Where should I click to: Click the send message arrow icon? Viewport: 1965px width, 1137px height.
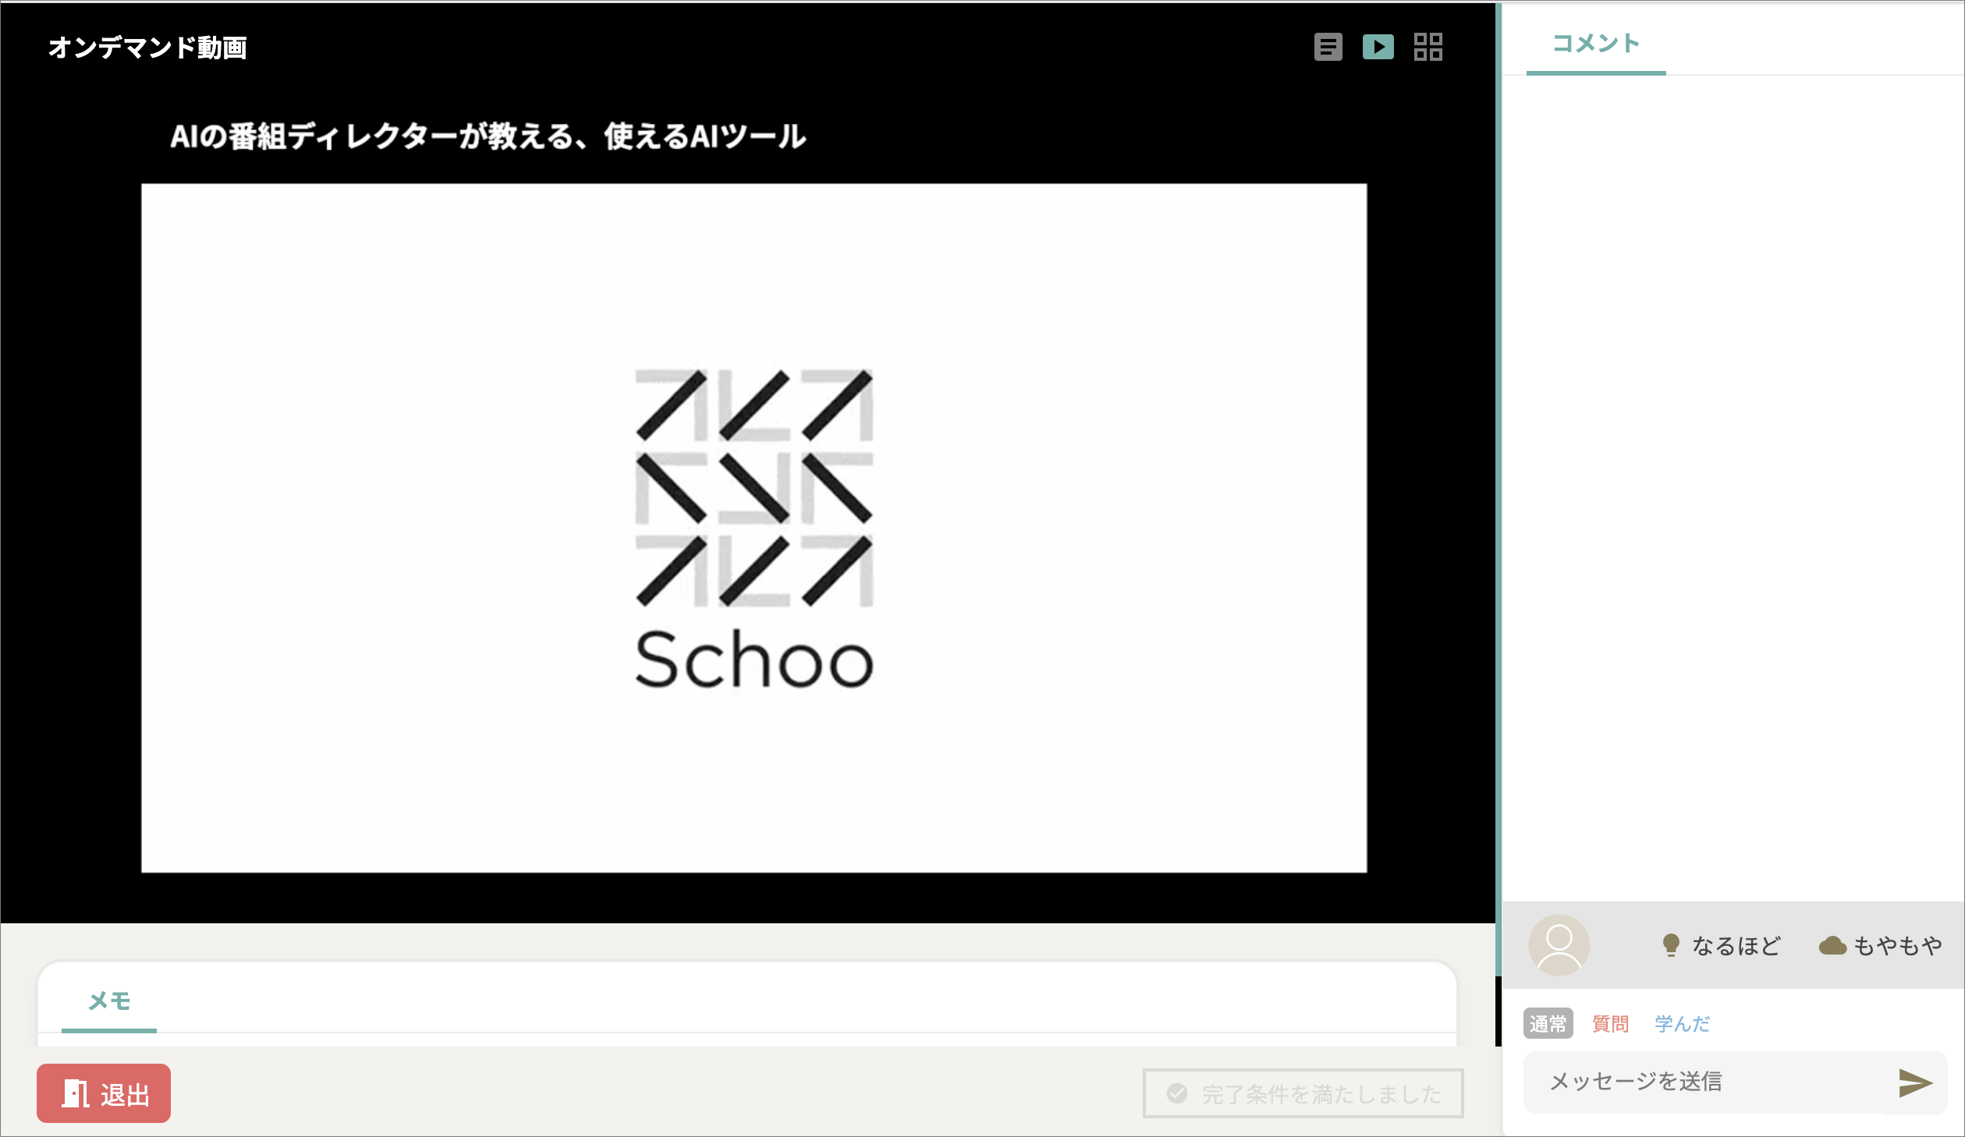[x=1914, y=1082]
